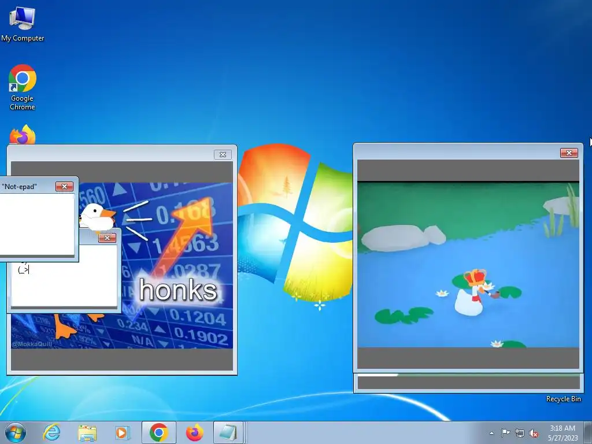The height and width of the screenshot is (444, 592).
Task: Click the "Not-epad" window title
Action: (x=19, y=187)
